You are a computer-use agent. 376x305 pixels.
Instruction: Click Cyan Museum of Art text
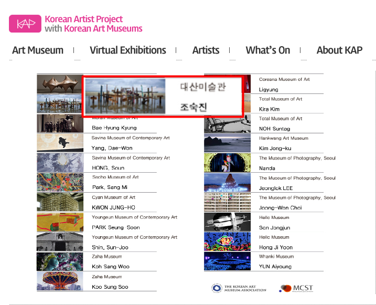point(113,197)
